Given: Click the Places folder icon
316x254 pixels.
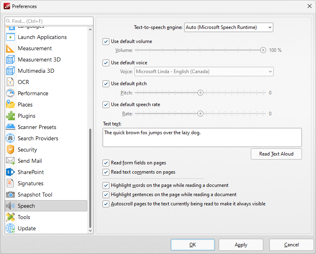Looking at the screenshot, I should point(10,104).
